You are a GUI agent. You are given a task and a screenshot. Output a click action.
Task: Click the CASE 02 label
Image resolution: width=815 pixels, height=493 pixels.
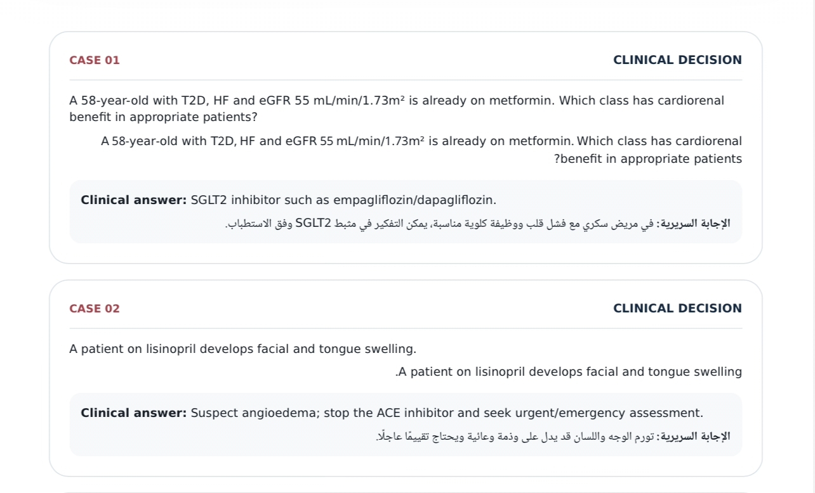click(95, 309)
